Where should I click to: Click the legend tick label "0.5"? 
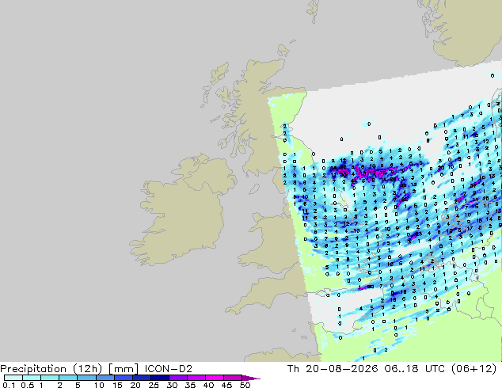click(27, 385)
